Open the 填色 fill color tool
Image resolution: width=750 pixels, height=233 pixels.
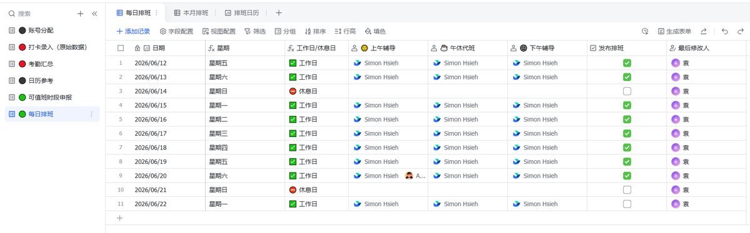[x=375, y=31]
